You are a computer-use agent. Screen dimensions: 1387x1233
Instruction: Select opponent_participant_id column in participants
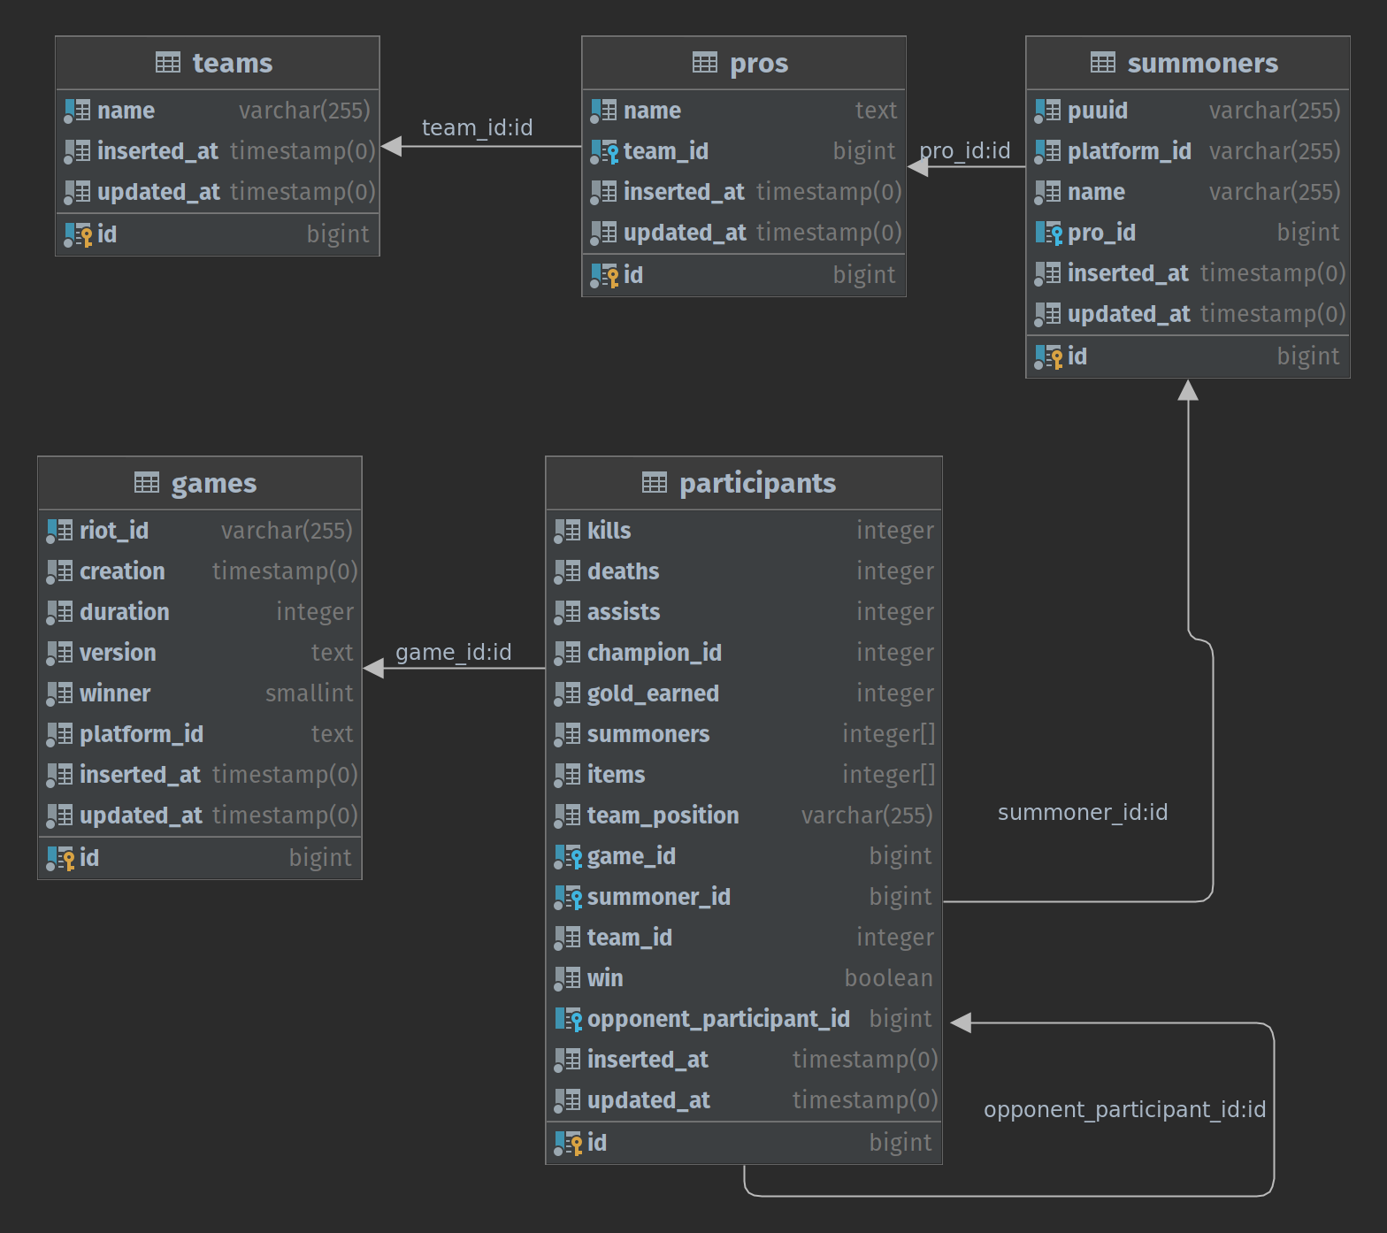[x=717, y=1019]
